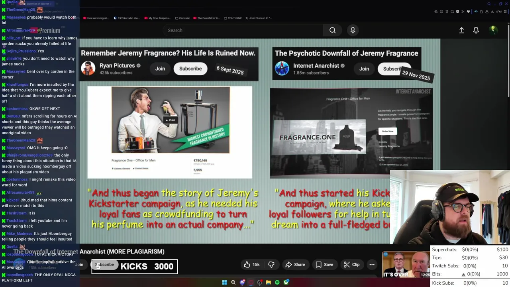Click the Subscribe button below the video title

104,265
